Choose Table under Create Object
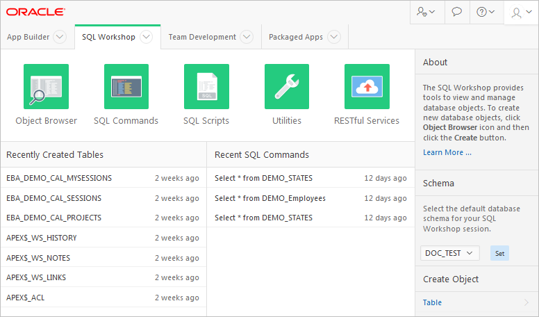The height and width of the screenshot is (317, 539). point(433,302)
